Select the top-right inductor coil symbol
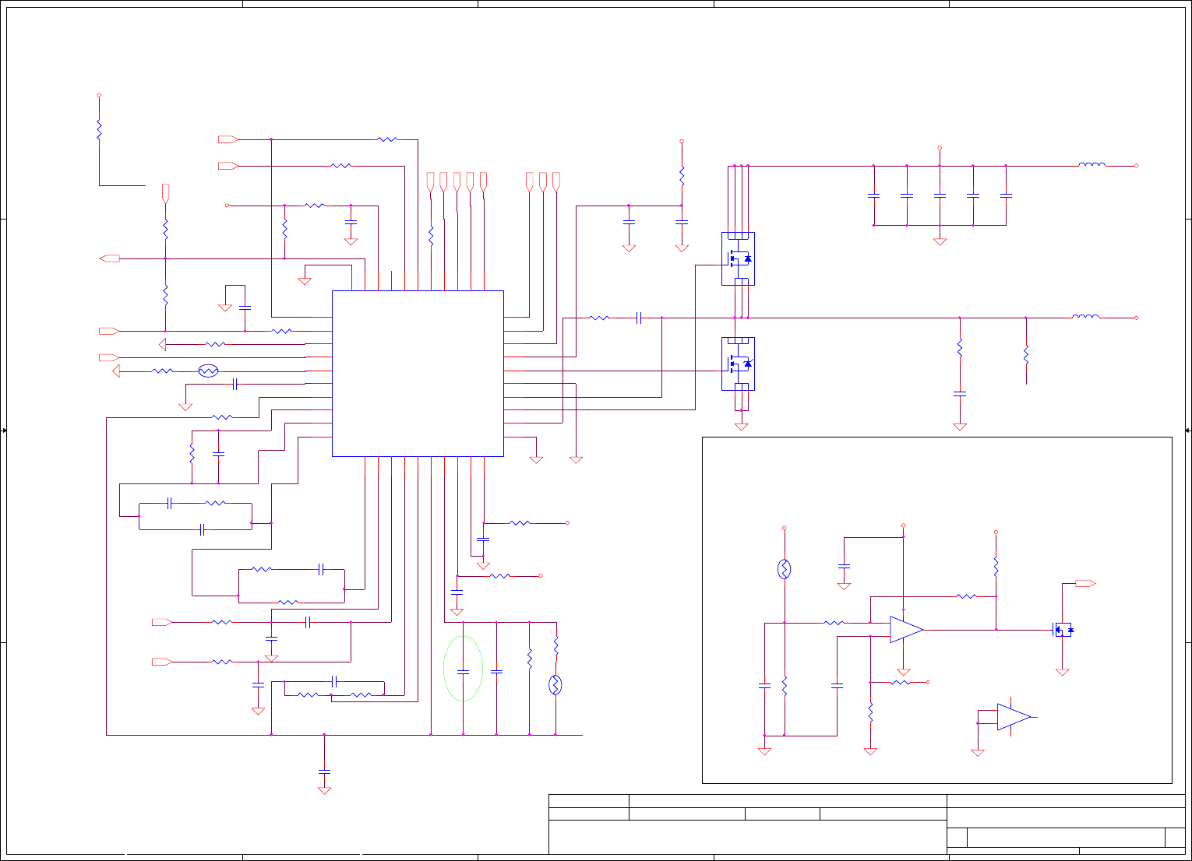The image size is (1192, 861). (x=1092, y=164)
